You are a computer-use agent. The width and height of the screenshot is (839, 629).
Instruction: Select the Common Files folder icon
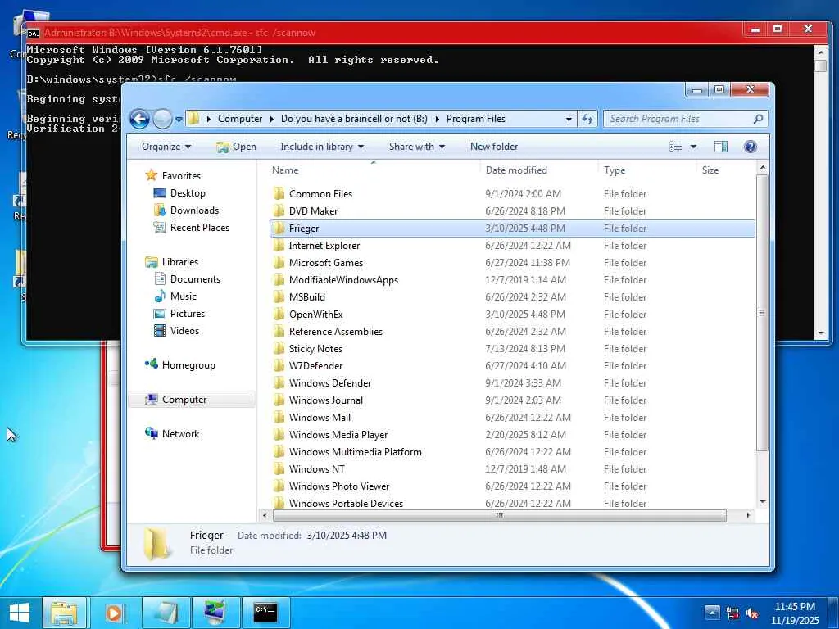(279, 193)
